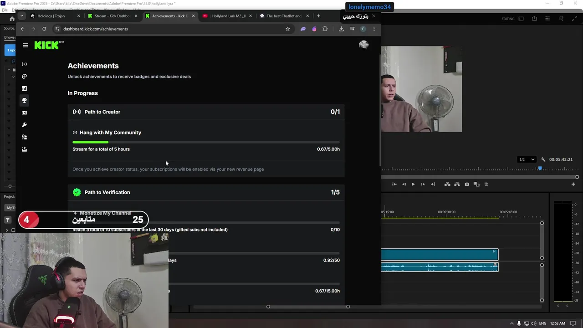The height and width of the screenshot is (328, 583).
Task: Switch to the Hollyland Lark M2 YouTube tab
Action: (x=227, y=16)
